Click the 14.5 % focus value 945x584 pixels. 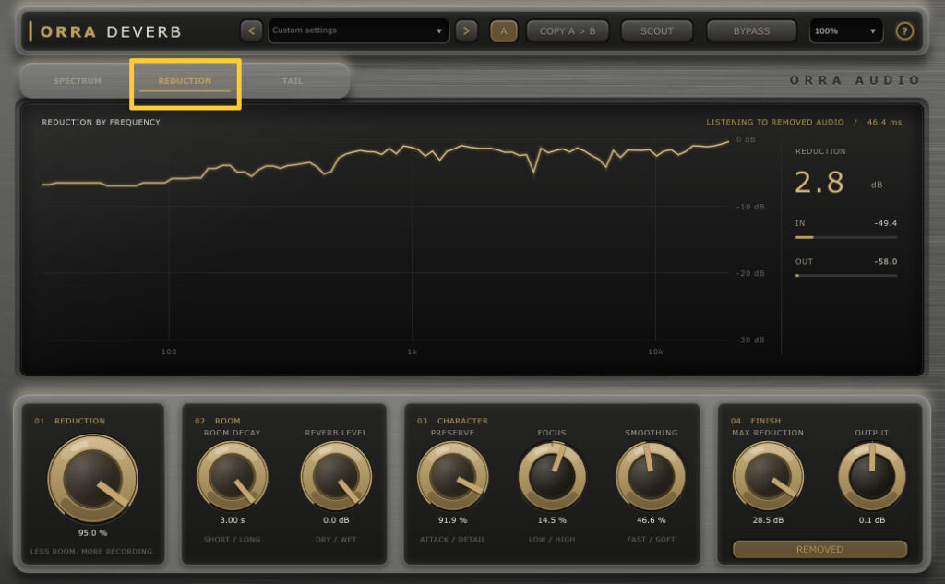tap(552, 520)
